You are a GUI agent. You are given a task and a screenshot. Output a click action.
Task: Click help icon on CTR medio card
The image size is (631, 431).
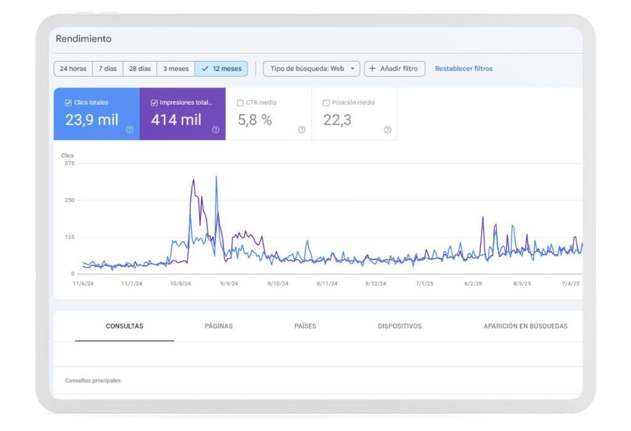301,130
